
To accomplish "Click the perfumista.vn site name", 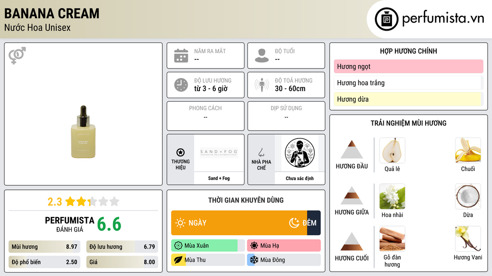I will 443,19.
